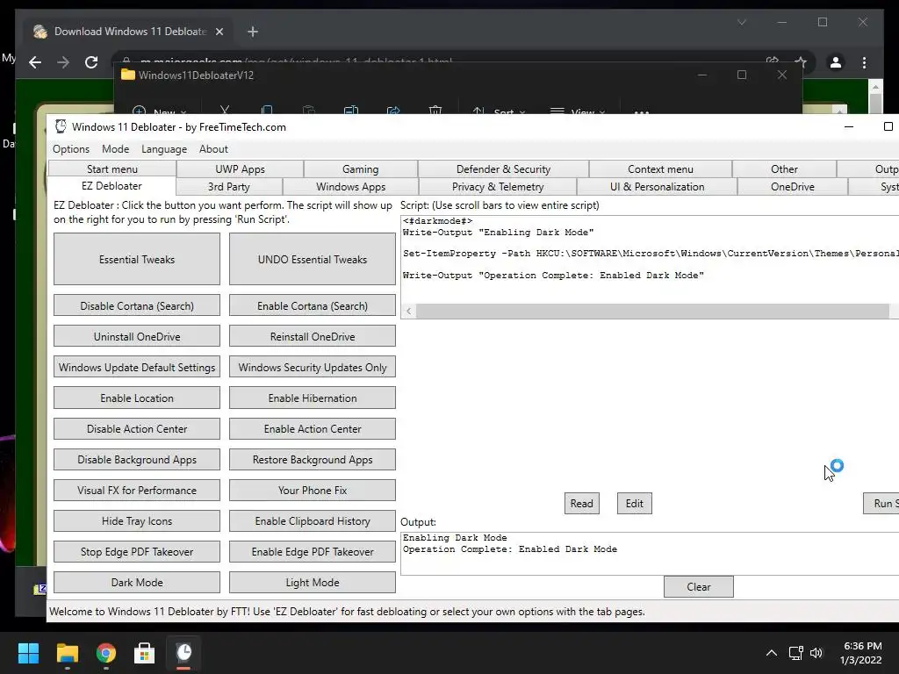This screenshot has width=899, height=674.
Task: Switch to the OneDrive tab
Action: (x=793, y=187)
